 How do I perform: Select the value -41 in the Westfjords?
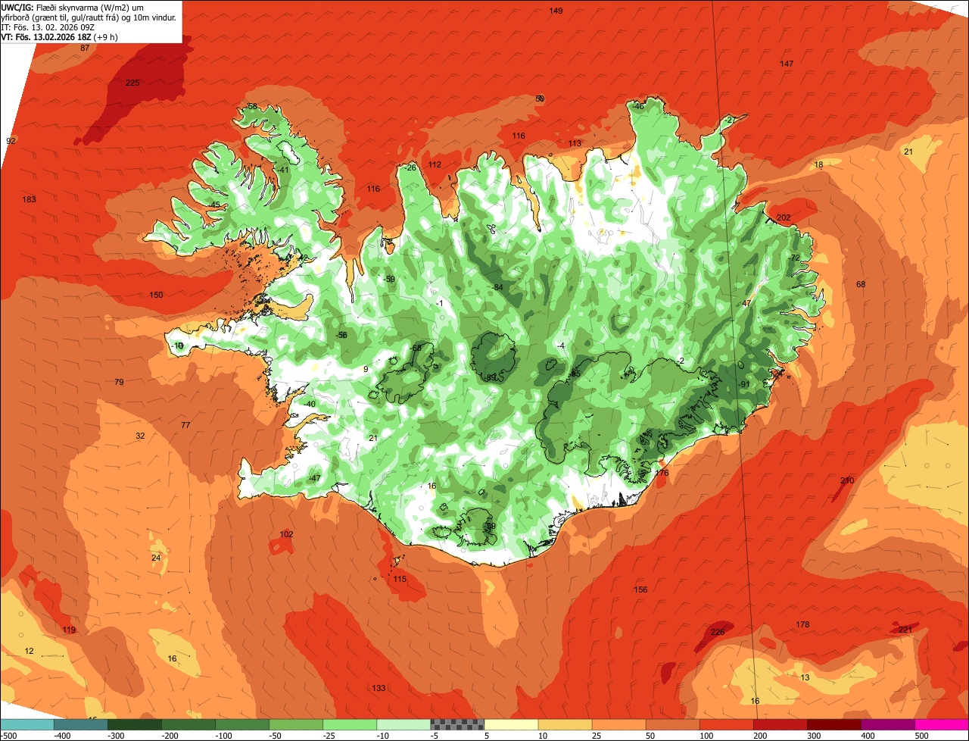[283, 170]
